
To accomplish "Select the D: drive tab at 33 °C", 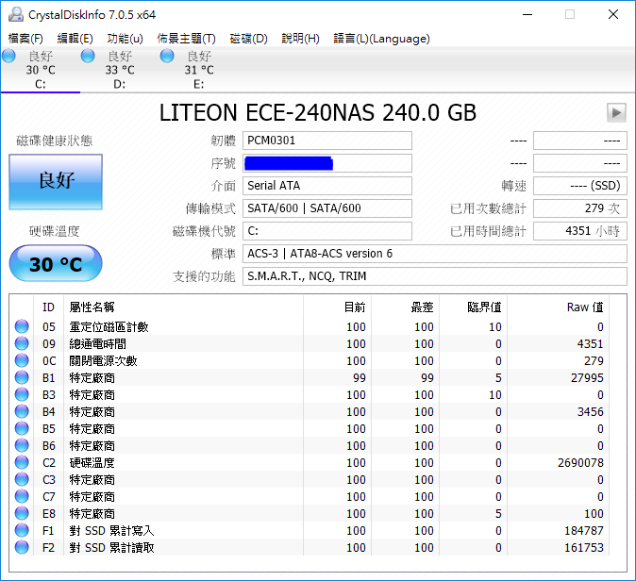I will point(120,70).
